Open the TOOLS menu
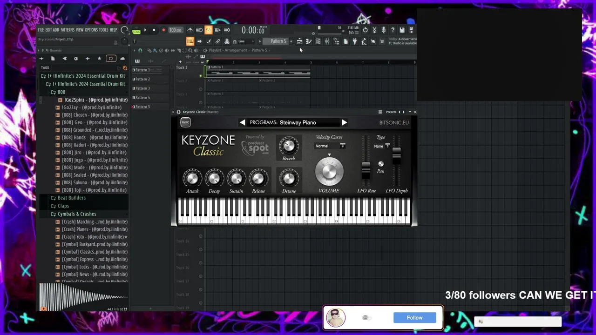The height and width of the screenshot is (335, 596). [x=103, y=30]
